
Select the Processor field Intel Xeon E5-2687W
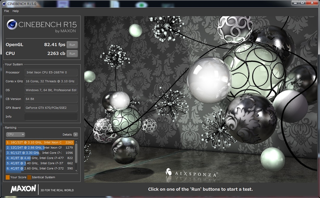[51, 72]
